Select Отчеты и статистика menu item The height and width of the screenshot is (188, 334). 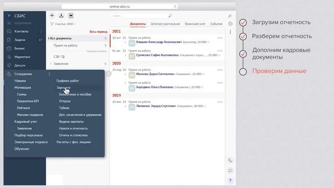(73, 135)
